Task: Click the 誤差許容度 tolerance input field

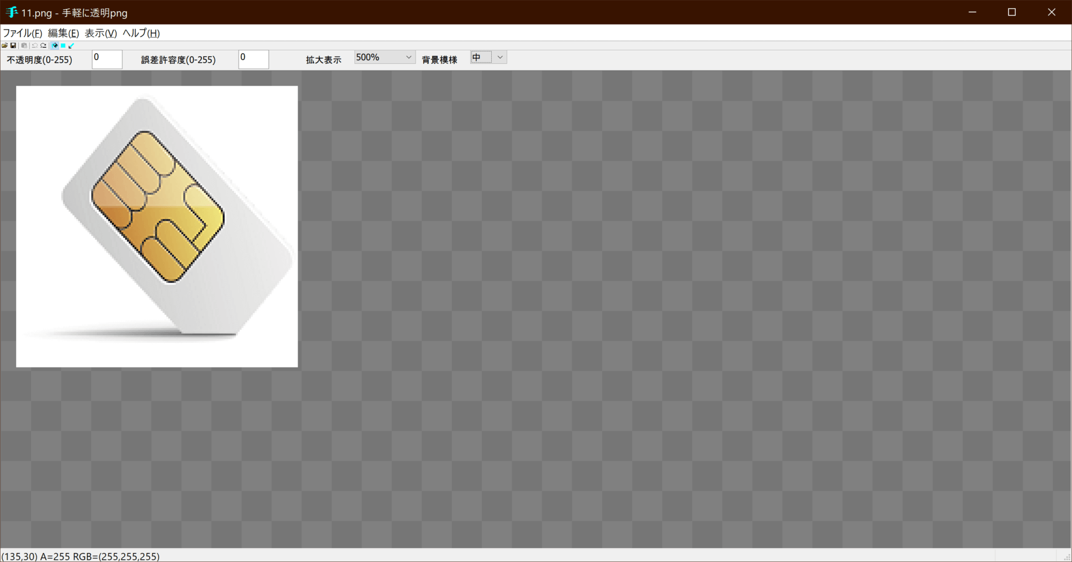Action: pos(254,59)
